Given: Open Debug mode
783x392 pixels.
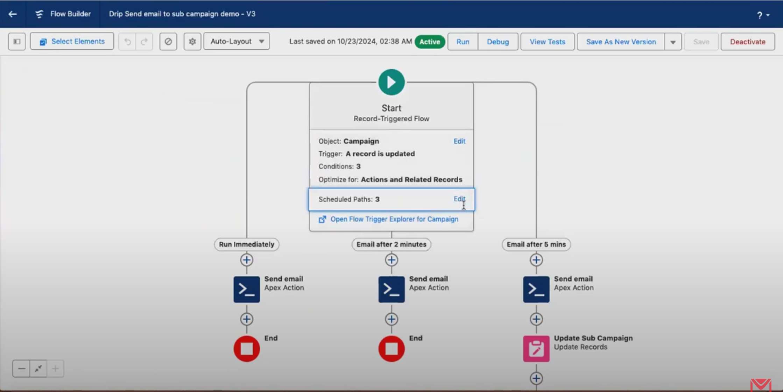Looking at the screenshot, I should [498, 42].
